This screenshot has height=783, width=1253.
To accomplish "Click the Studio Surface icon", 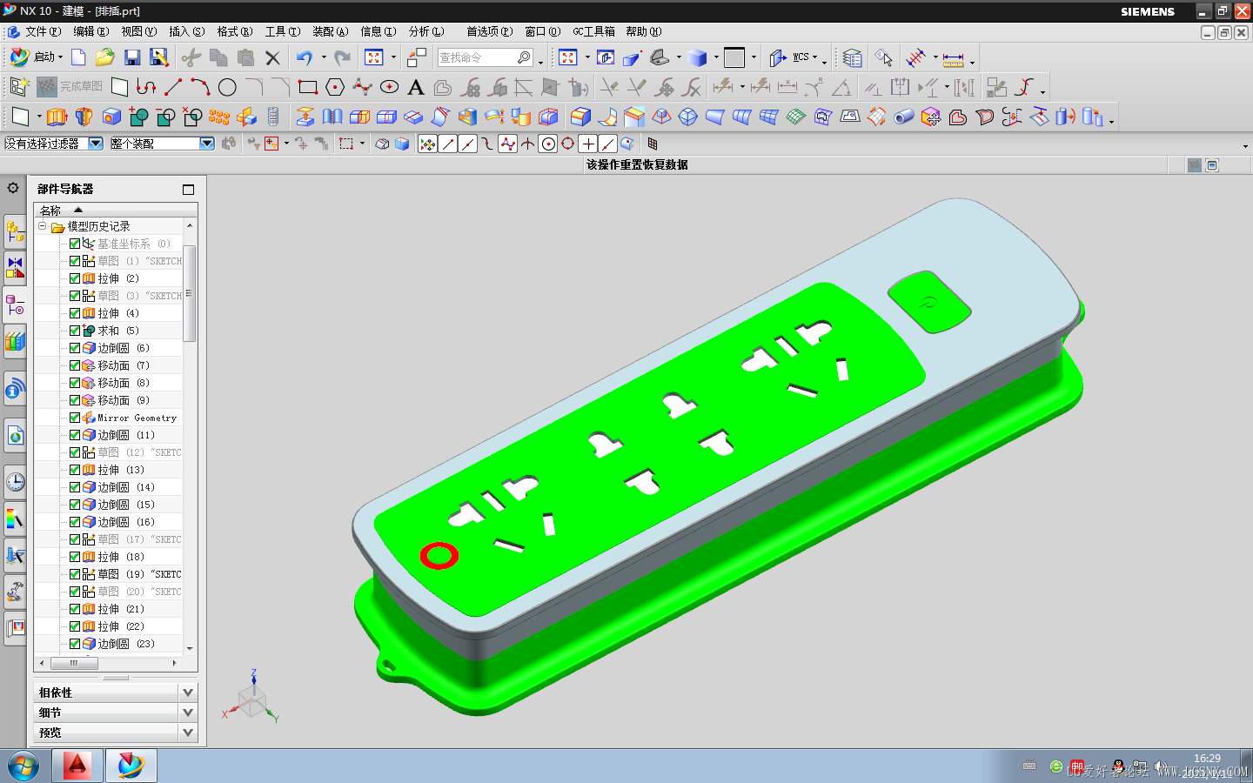I will [x=796, y=117].
